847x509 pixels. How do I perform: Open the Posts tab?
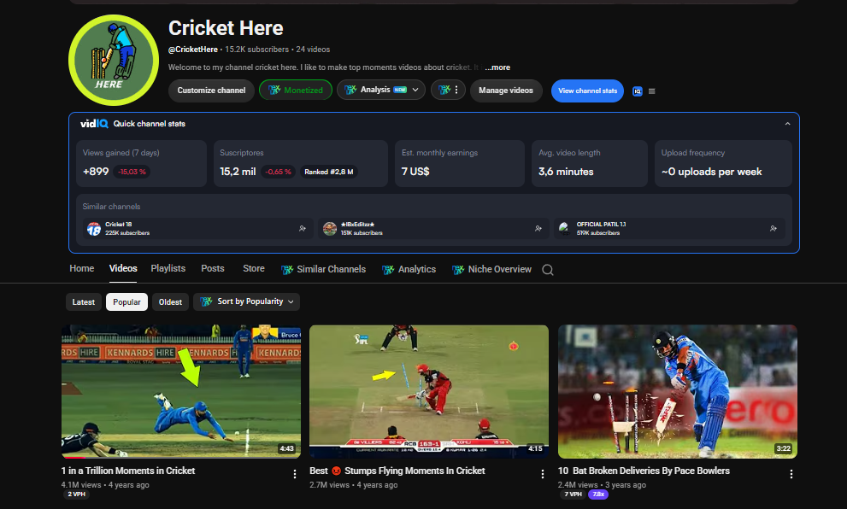pos(212,268)
